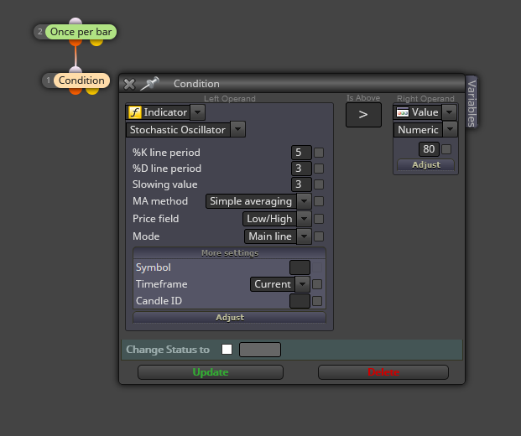
Task: Toggle checkbox next to numeric value 80
Action: click(446, 149)
